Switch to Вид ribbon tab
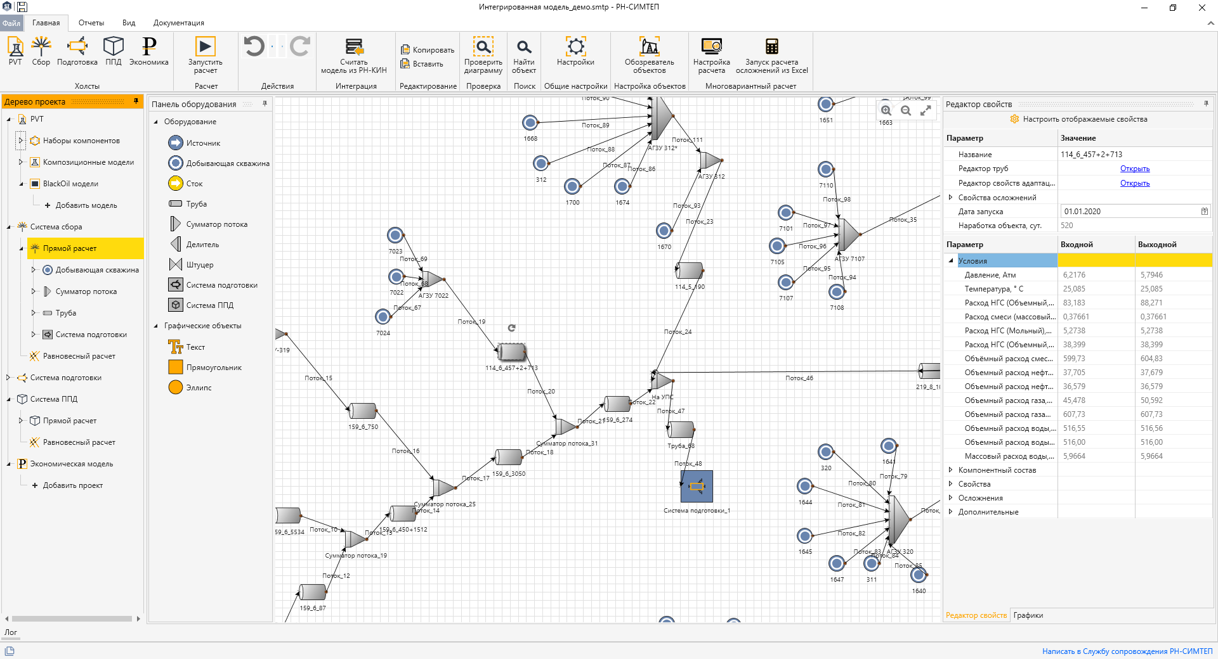Image resolution: width=1218 pixels, height=659 pixels. pos(129,23)
